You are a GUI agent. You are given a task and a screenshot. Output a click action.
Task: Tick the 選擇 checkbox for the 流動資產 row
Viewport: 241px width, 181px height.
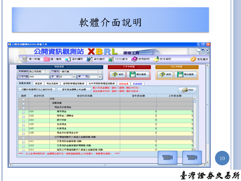(x=24, y=104)
